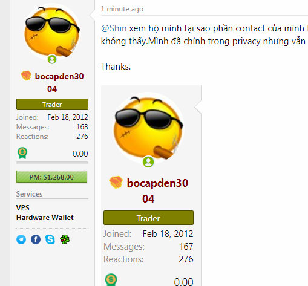Click the Skype contact icon
The image size is (308, 286).
point(50,239)
